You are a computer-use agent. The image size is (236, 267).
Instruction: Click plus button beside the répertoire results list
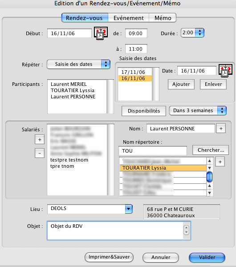(x=220, y=162)
